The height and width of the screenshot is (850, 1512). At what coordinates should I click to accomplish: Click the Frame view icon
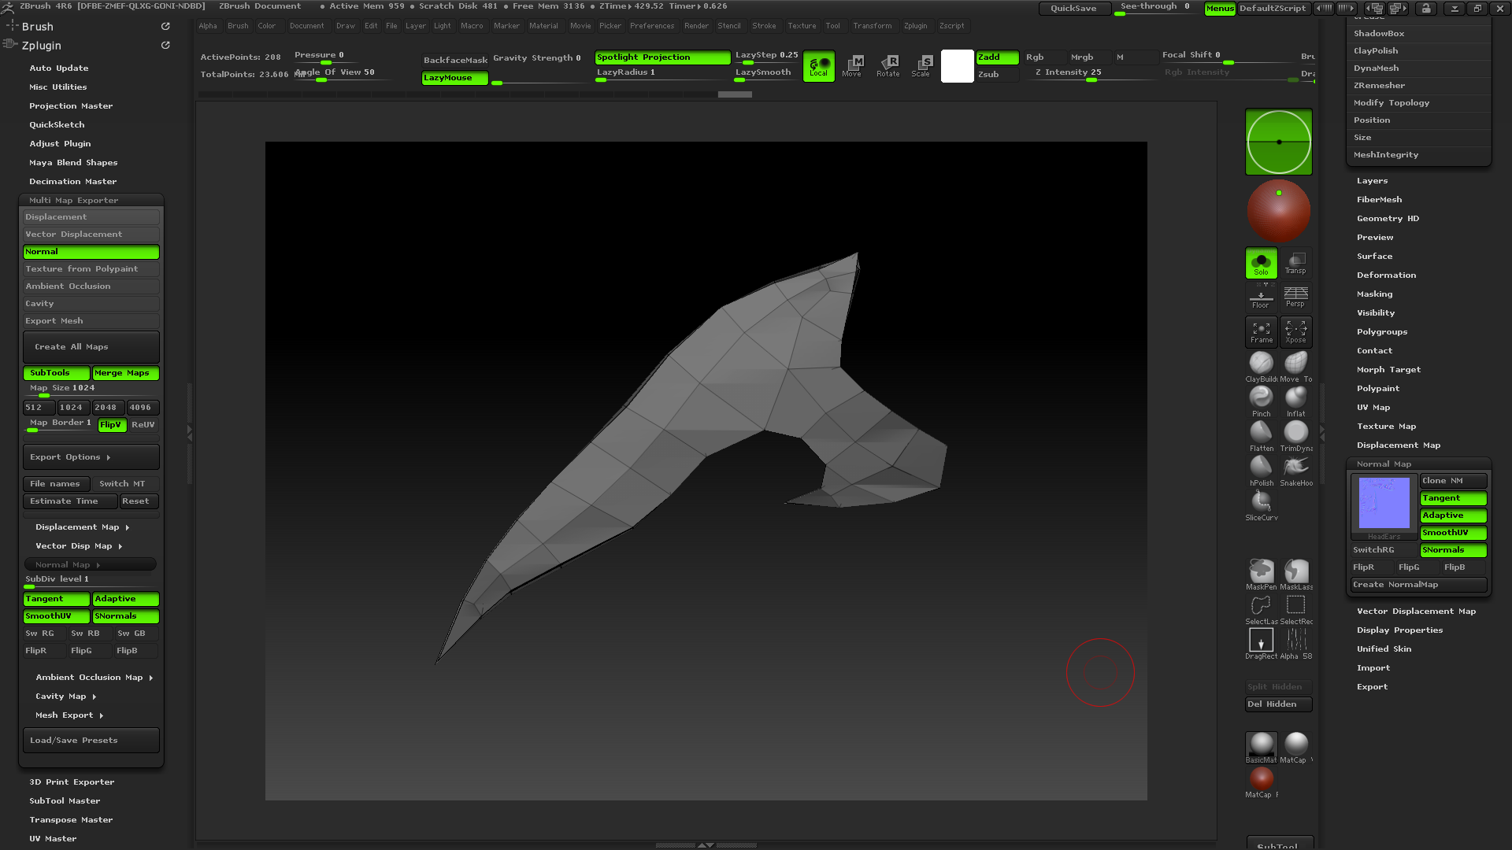point(1261,331)
